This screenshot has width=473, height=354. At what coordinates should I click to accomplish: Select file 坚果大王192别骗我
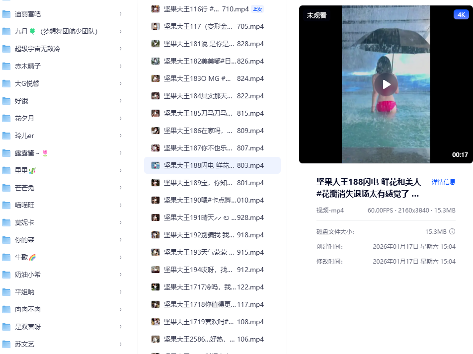click(x=212, y=235)
